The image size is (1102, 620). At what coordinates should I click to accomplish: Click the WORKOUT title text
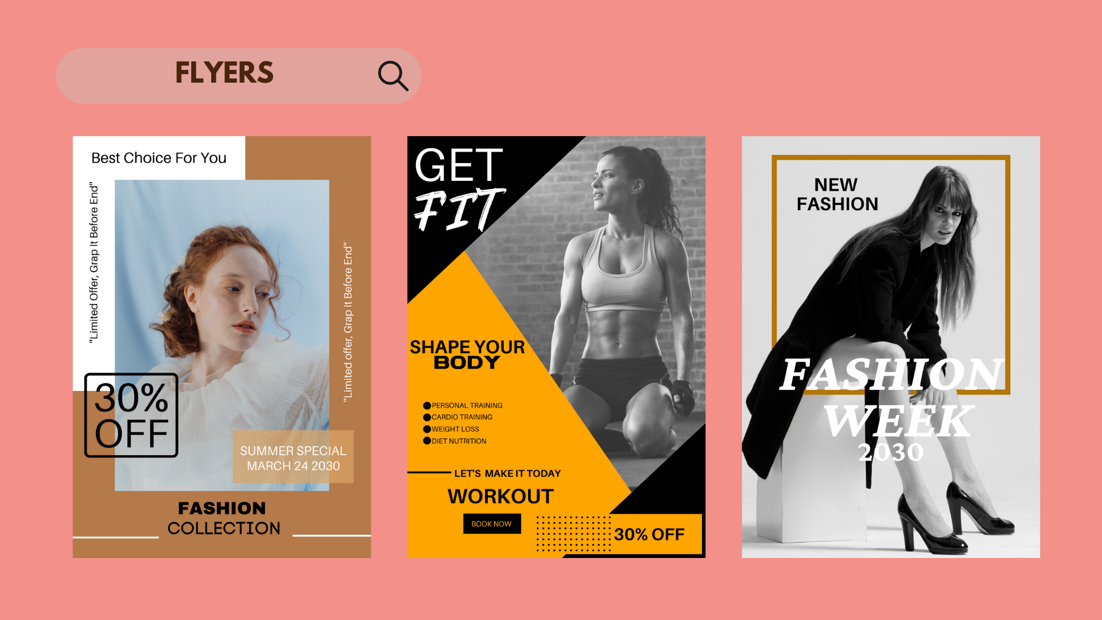(500, 497)
